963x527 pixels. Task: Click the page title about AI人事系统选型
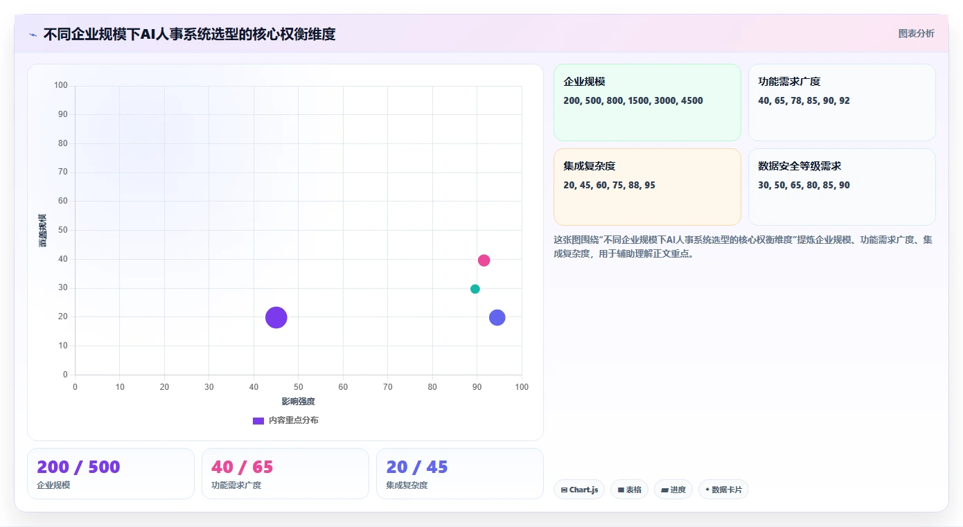tap(189, 34)
